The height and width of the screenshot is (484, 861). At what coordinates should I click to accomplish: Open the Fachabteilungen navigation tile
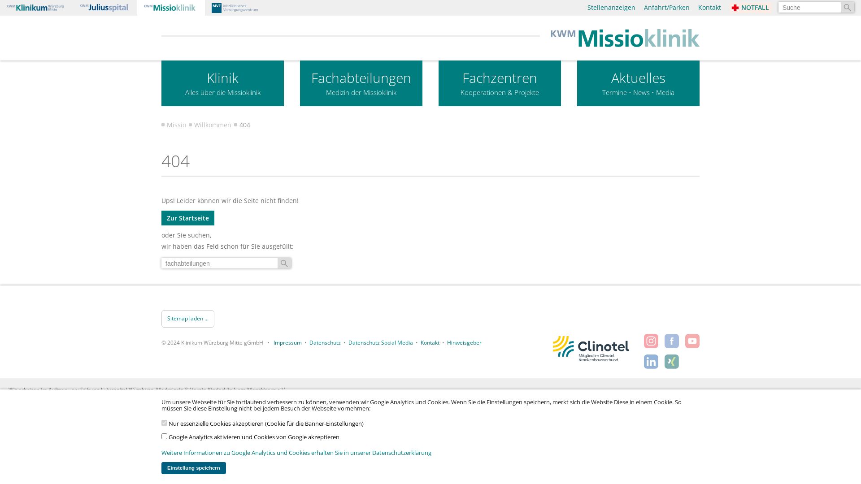click(x=361, y=83)
